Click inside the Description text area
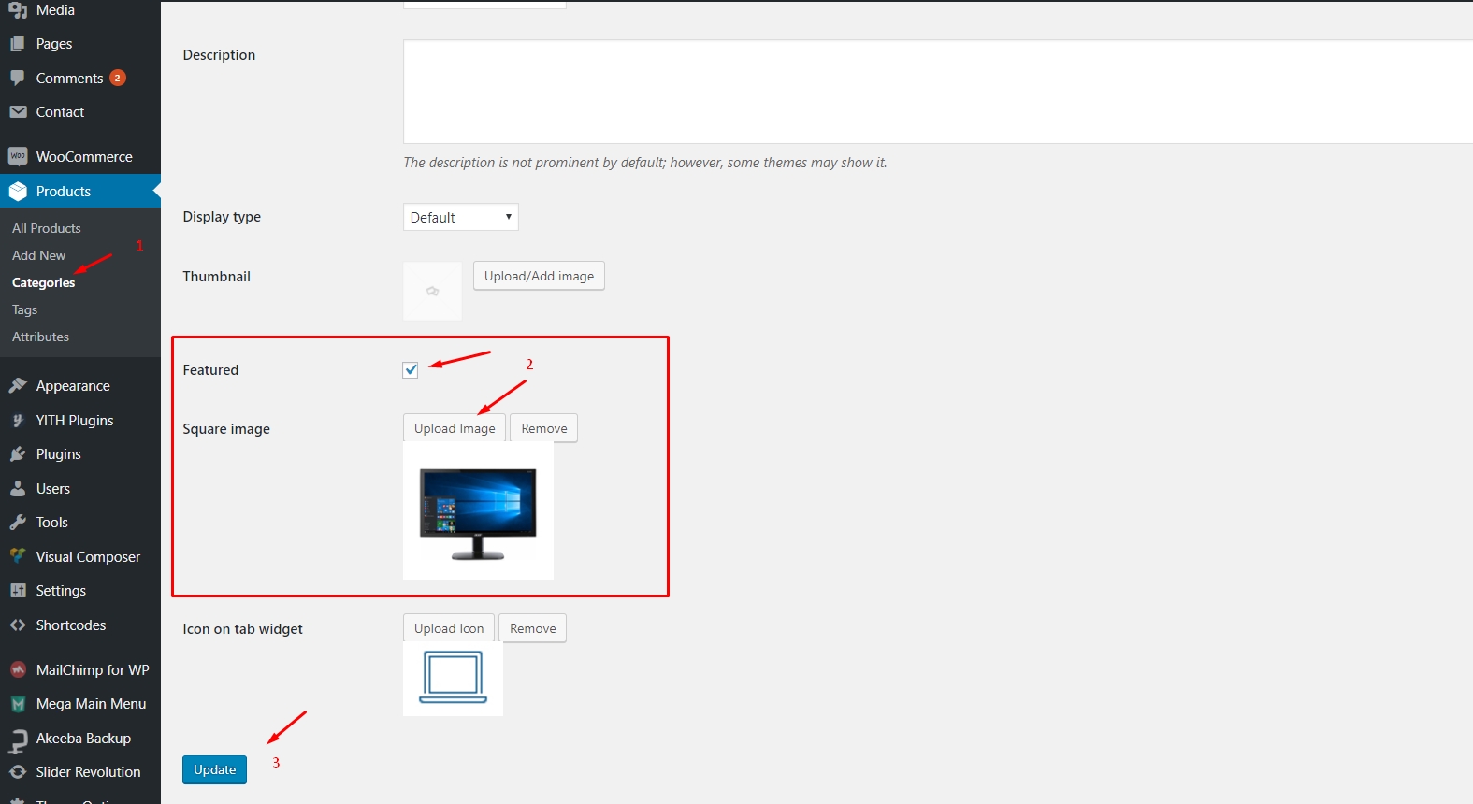This screenshot has width=1473, height=804. pyautogui.click(x=938, y=92)
